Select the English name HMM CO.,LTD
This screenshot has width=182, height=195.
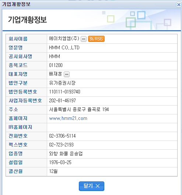point(64,47)
